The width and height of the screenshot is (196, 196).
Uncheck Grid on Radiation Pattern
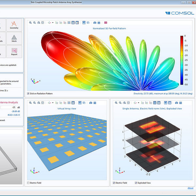point(28,93)
